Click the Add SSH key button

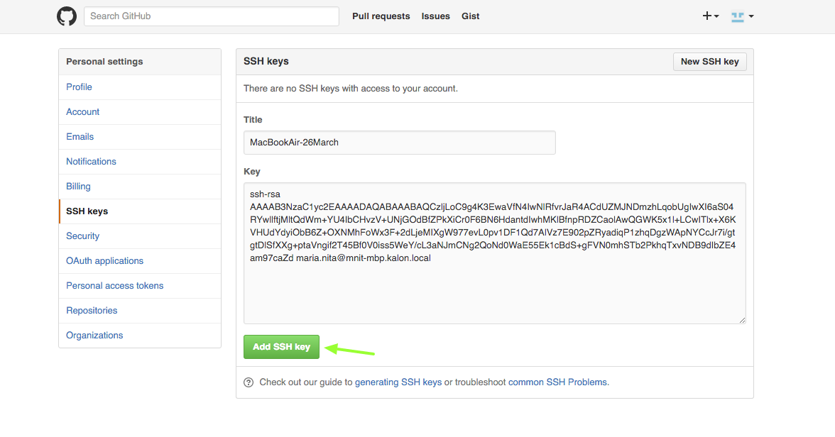[281, 347]
